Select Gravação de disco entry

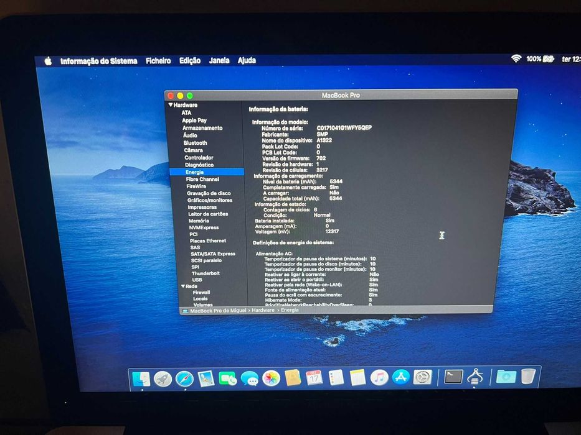click(209, 193)
